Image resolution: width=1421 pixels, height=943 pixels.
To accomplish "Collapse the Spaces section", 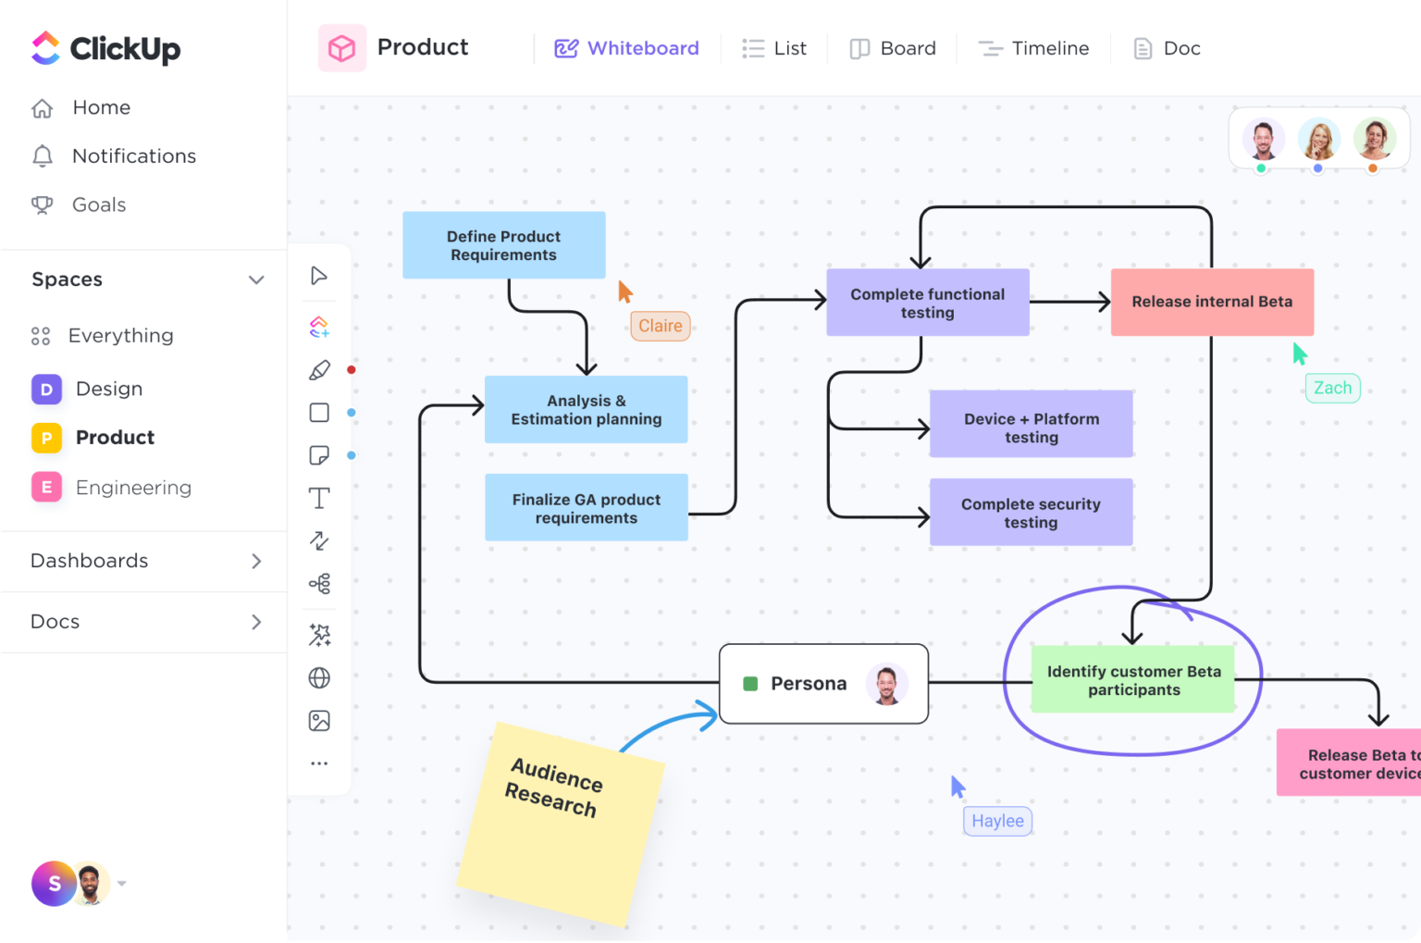I will pos(256,279).
